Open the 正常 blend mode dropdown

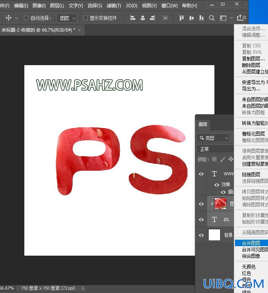pyautogui.click(x=215, y=149)
